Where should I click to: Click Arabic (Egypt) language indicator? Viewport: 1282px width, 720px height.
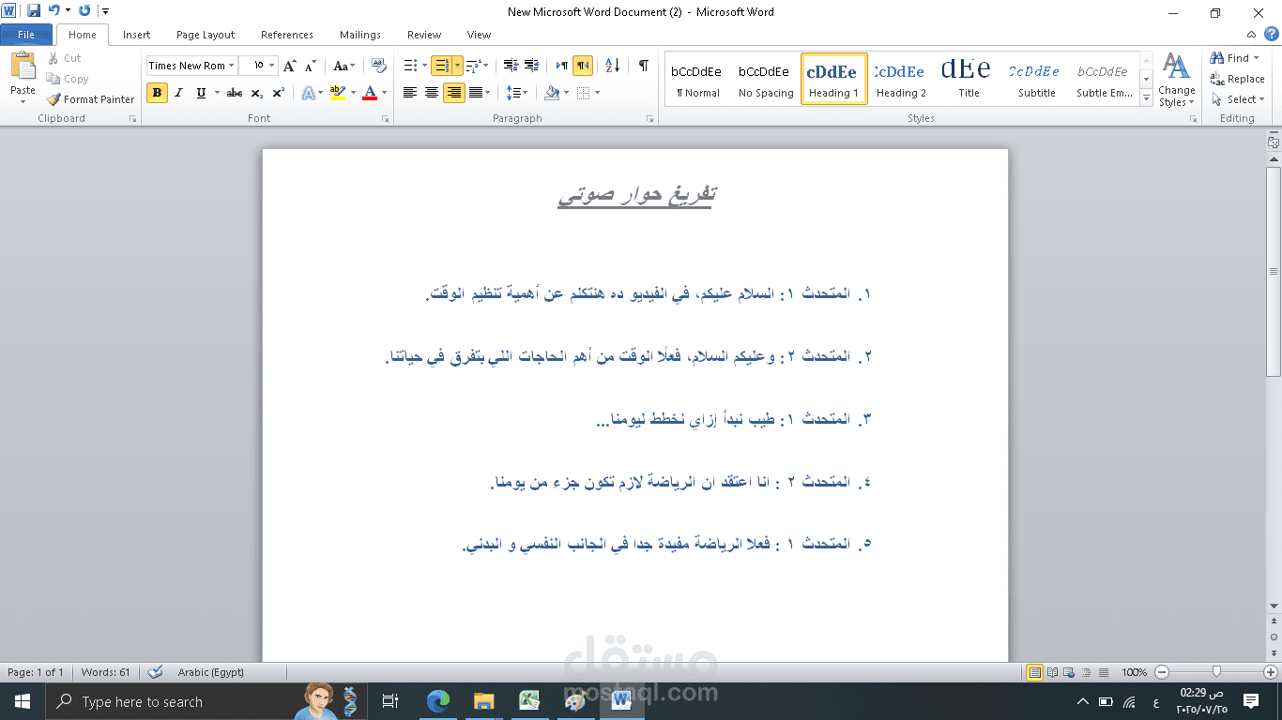click(x=210, y=672)
